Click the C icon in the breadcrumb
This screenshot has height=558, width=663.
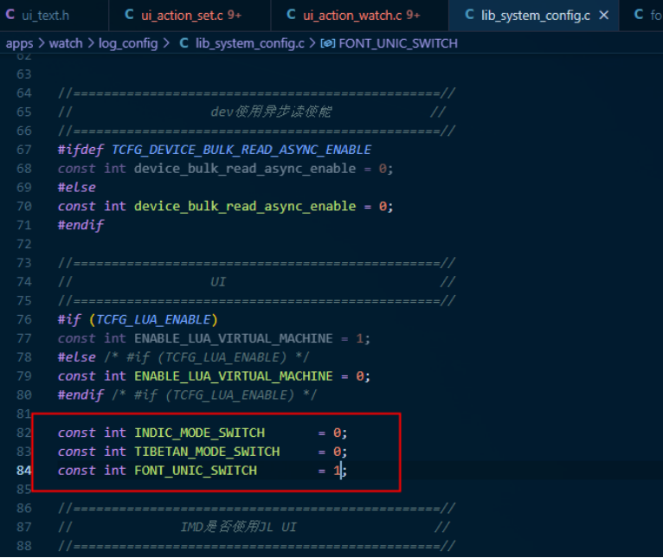(184, 43)
